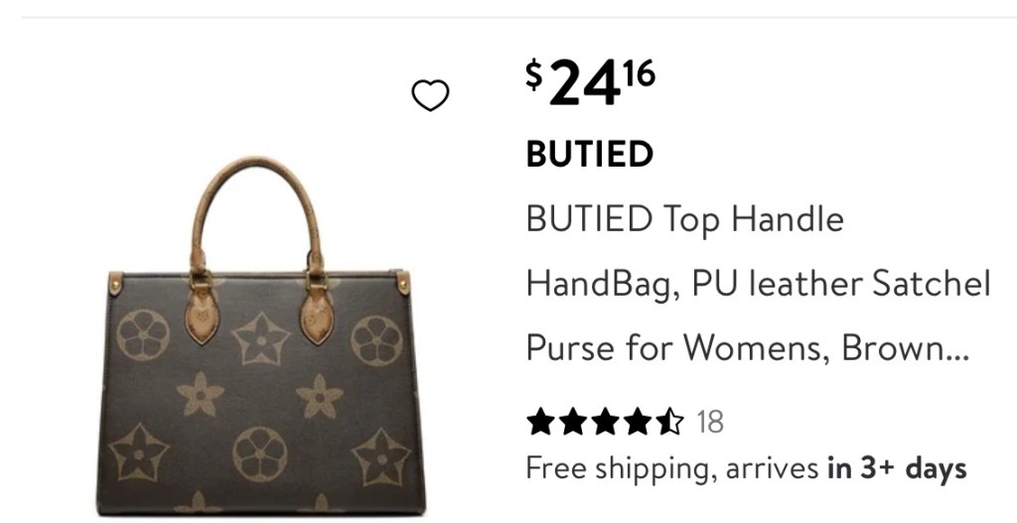Image resolution: width=1017 pixels, height=523 pixels.
Task: Click the fourth rating star
Action: click(x=638, y=422)
